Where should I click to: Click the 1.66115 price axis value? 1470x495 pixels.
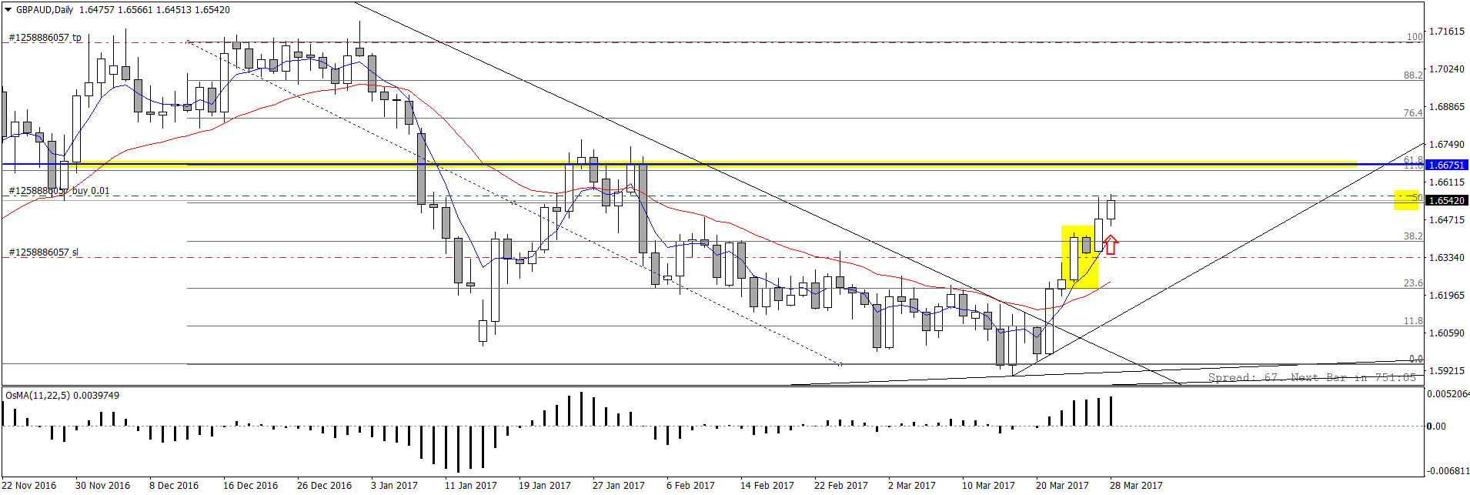click(x=1446, y=182)
